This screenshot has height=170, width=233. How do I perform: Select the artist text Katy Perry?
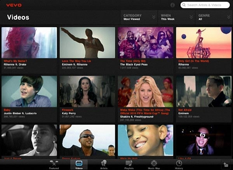pos(69,113)
